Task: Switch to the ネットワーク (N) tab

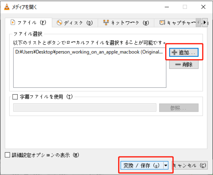Action: click(x=126, y=23)
